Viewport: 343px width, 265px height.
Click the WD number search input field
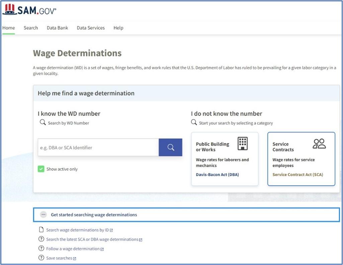[98, 147]
